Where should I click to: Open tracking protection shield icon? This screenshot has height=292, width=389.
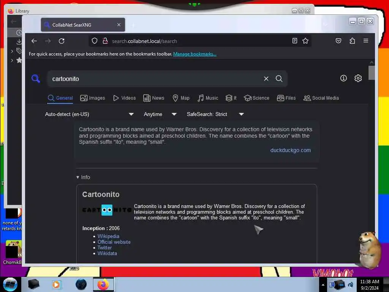(95, 41)
